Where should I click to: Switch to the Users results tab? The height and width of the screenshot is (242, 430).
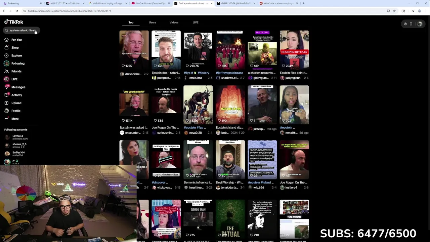pyautogui.click(x=153, y=23)
